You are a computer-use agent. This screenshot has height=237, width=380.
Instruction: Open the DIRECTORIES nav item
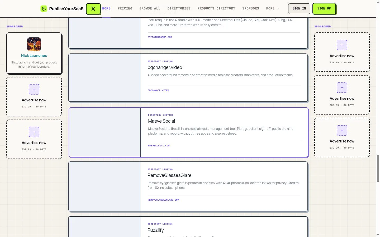(179, 8)
